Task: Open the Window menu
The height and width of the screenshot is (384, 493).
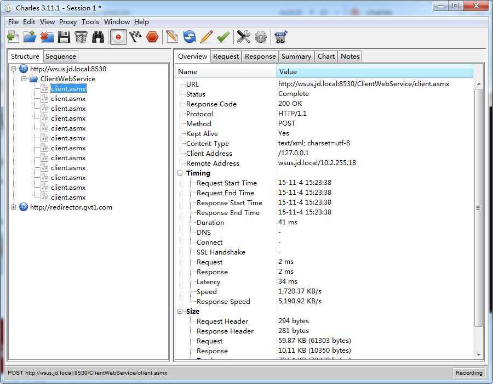Action: pyautogui.click(x=117, y=22)
